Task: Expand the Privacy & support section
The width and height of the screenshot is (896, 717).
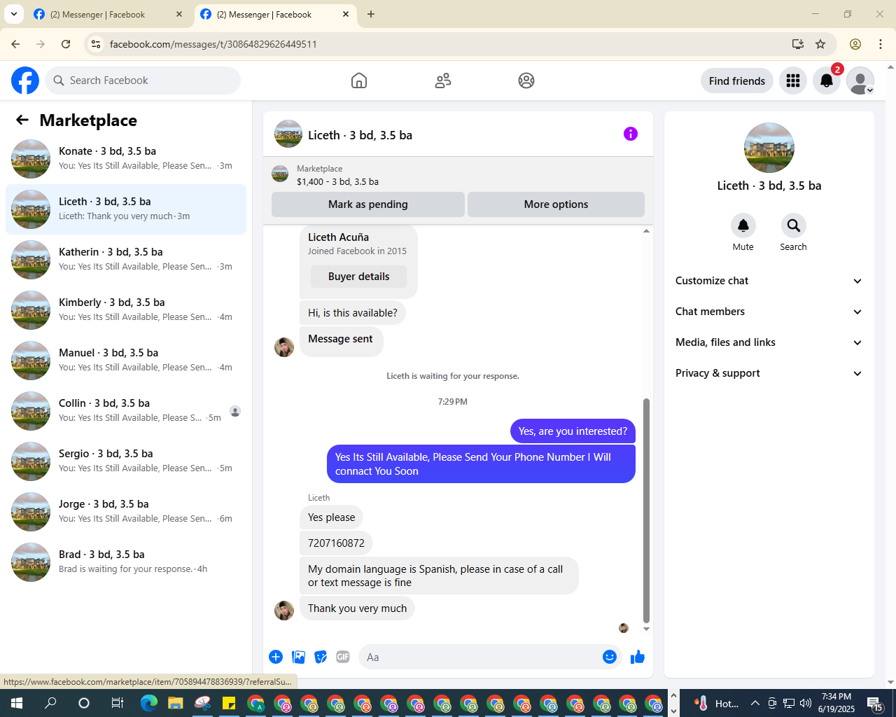Action: click(x=769, y=373)
